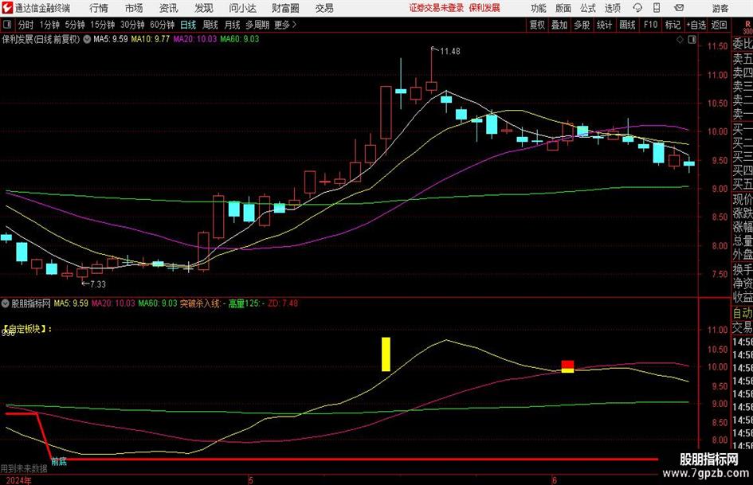Click the panel toggle icon left of 分时
Screen dimensions: 753x485
click(7, 25)
